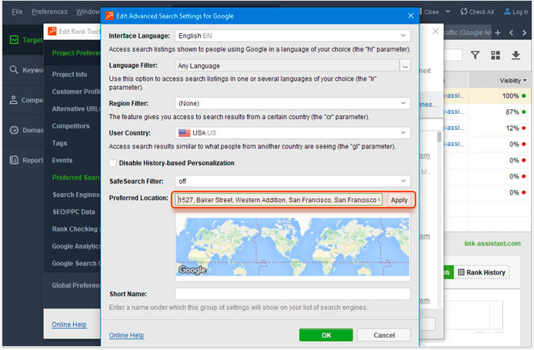Click the Language Filter field
Image resolution: width=534 pixels, height=350 pixels.
pos(287,65)
